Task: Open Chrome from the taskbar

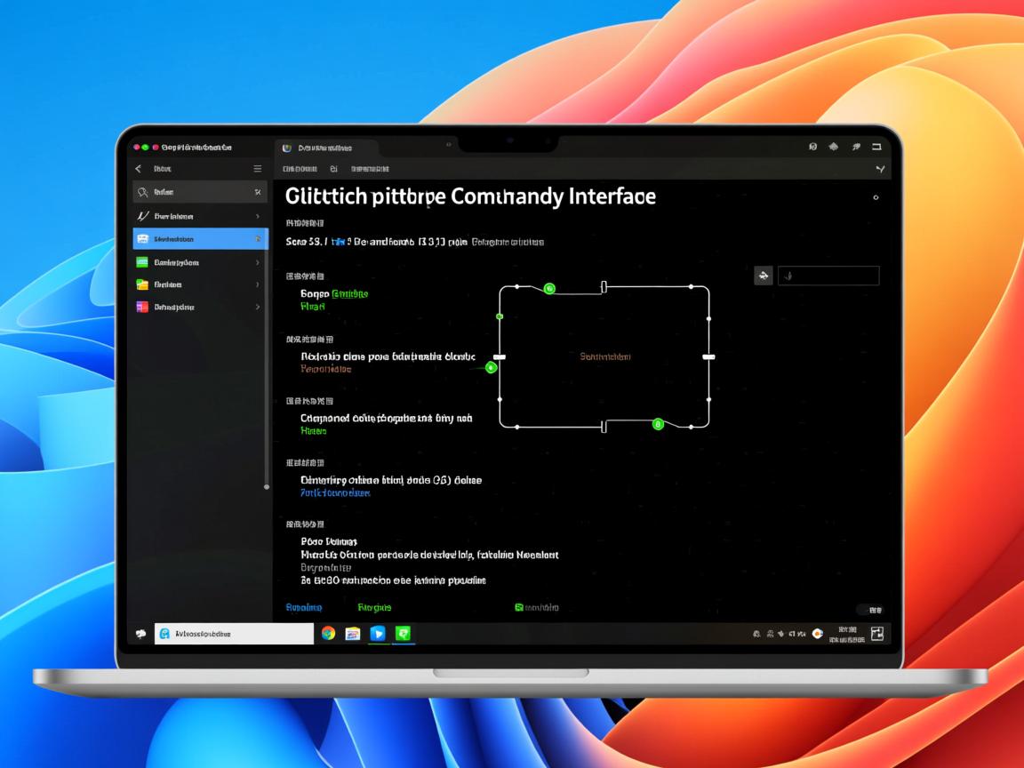Action: pos(328,634)
